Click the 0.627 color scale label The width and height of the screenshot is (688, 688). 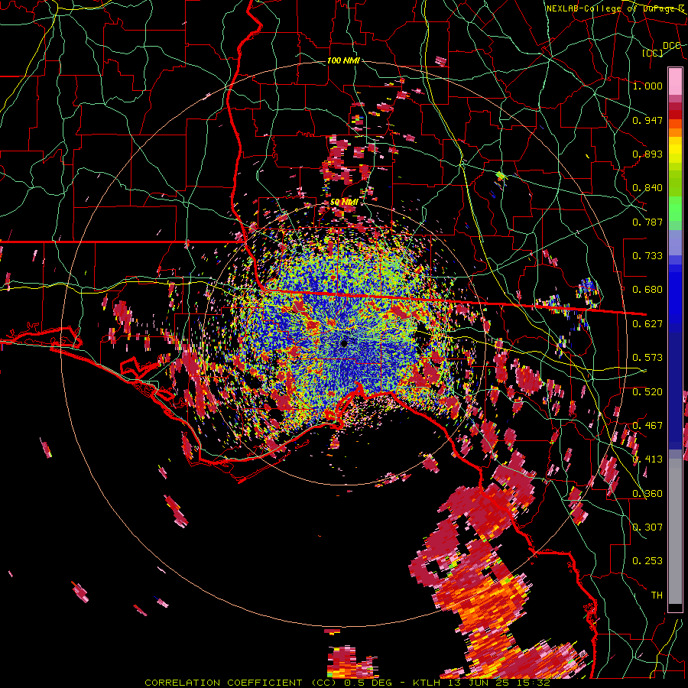[x=647, y=324]
